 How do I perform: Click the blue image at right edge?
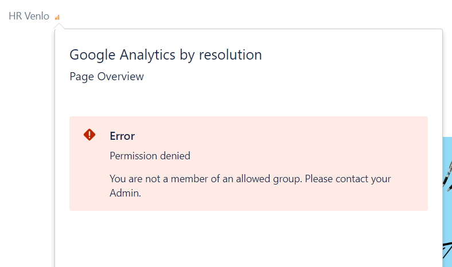447,202
